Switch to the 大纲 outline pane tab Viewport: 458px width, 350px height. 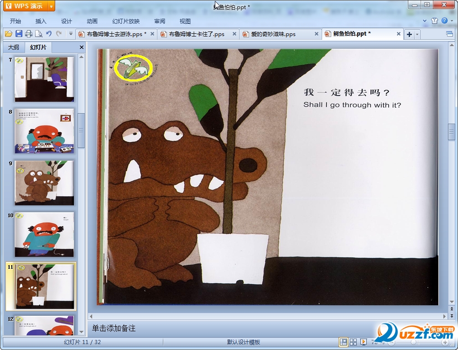click(x=13, y=47)
